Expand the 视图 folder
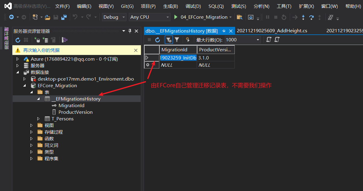 pyautogui.click(x=31, y=126)
